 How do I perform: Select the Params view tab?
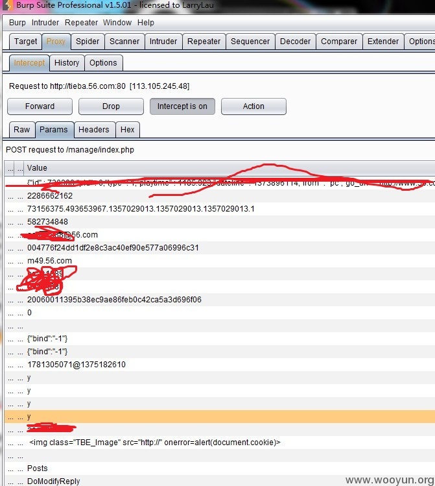click(x=54, y=130)
